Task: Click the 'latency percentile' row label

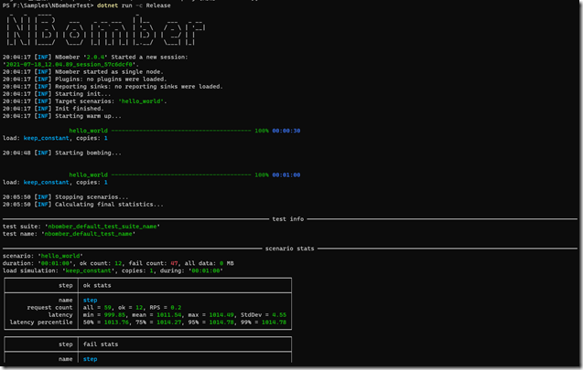Action: pyautogui.click(x=41, y=322)
